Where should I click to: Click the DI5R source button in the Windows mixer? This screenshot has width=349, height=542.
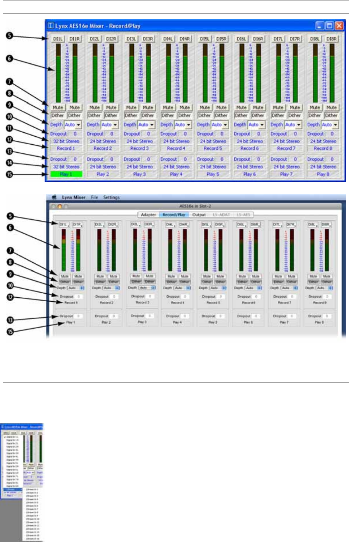(x=221, y=39)
